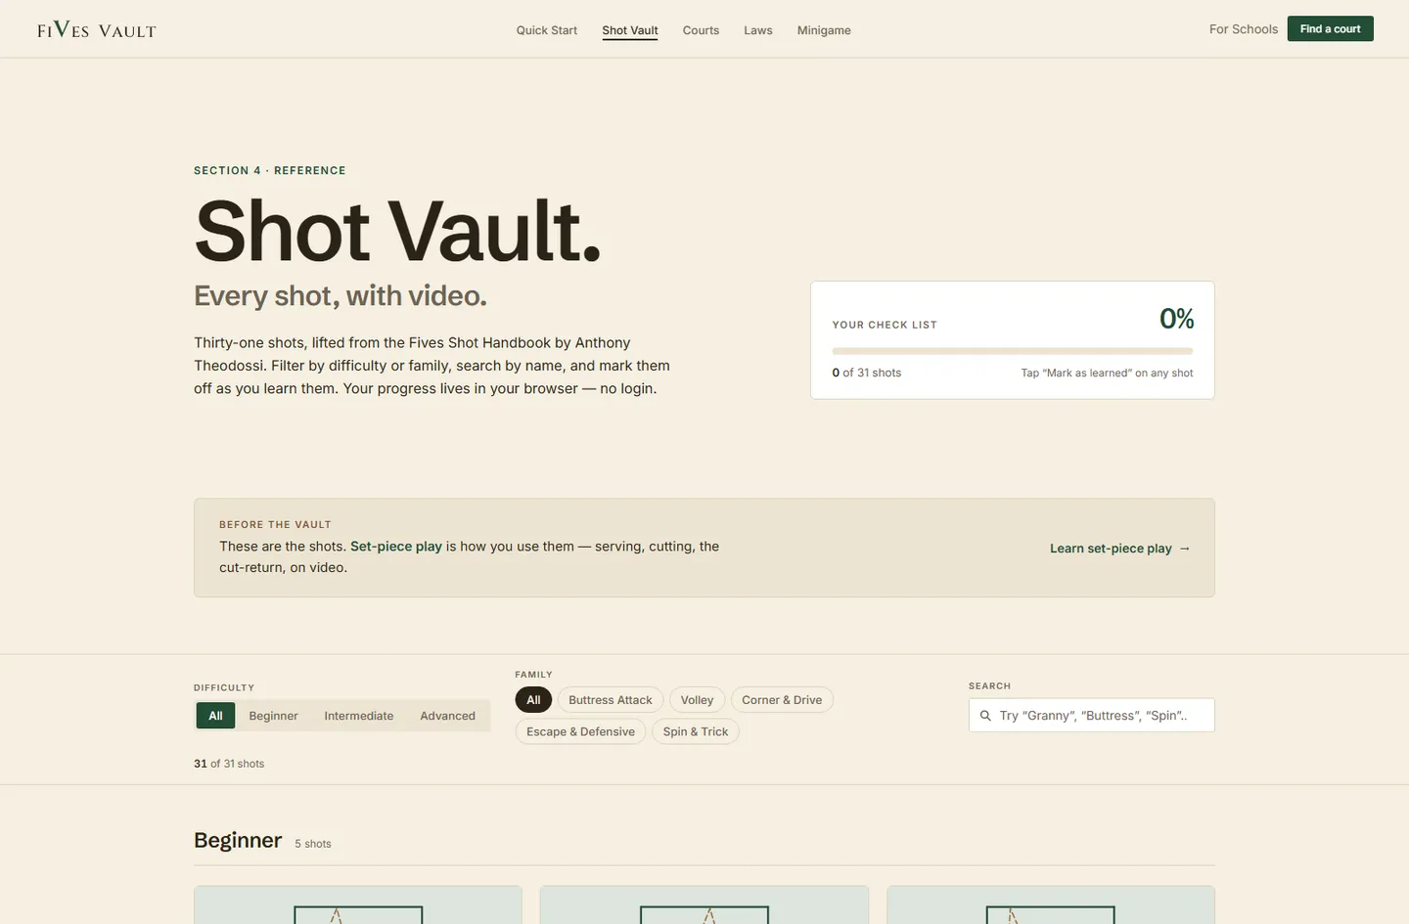Click the 0% progress value
This screenshot has width=1409, height=924.
point(1176,319)
